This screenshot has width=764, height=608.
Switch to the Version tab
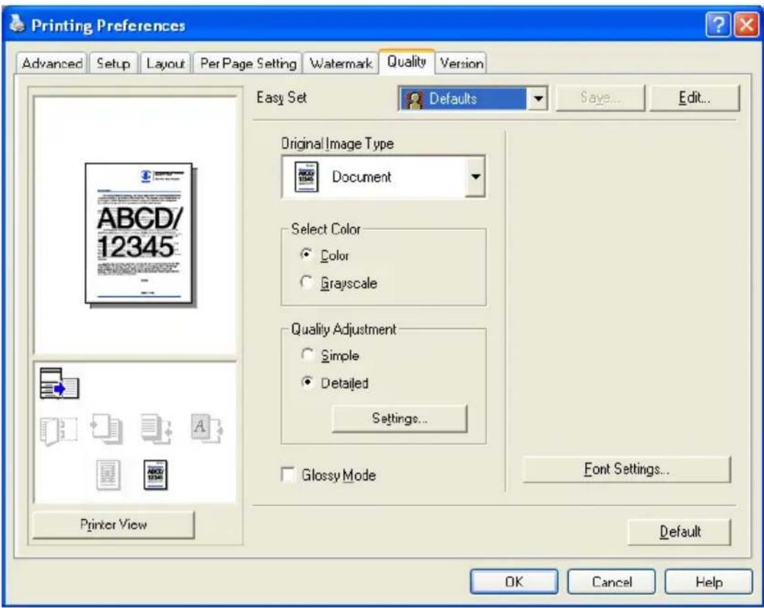pyautogui.click(x=462, y=63)
